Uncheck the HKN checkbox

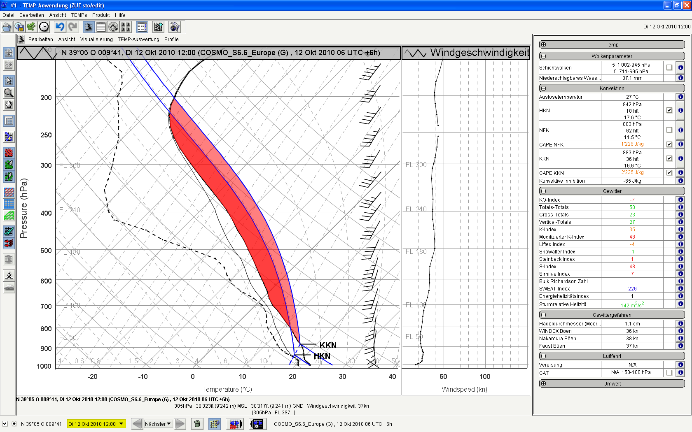pos(669,110)
